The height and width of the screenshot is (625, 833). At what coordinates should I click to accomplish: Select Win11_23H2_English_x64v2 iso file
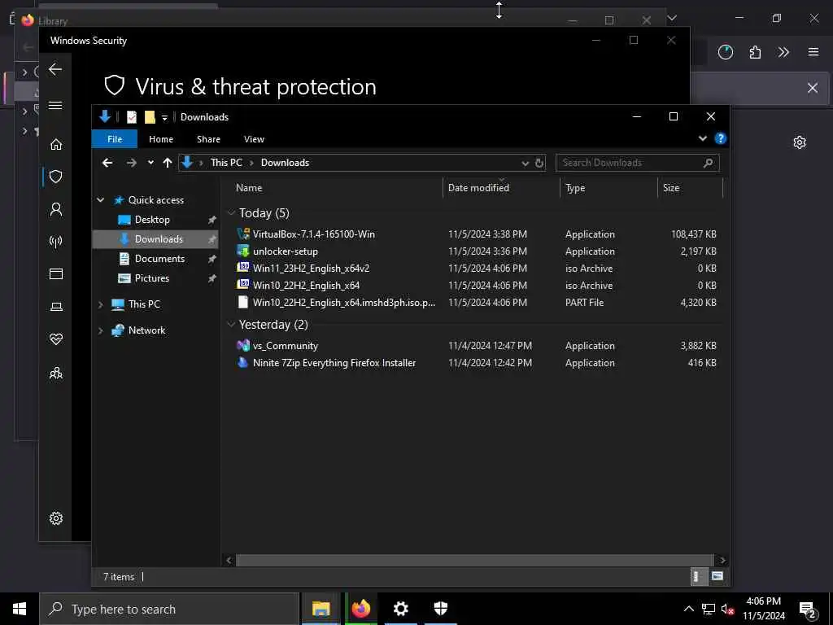[311, 269]
